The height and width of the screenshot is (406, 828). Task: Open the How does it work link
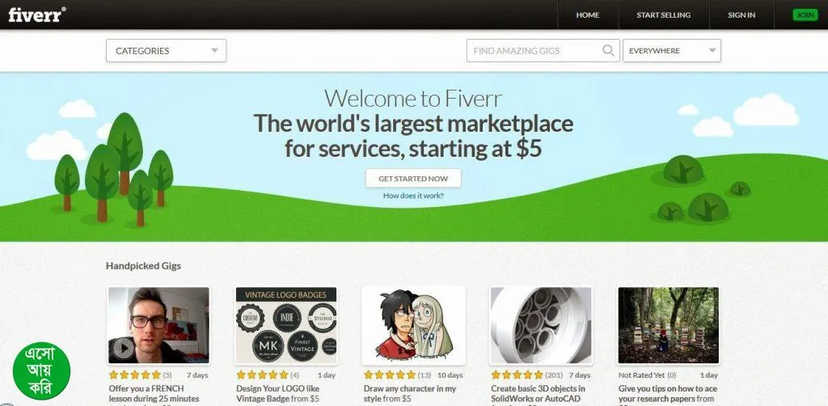pos(413,196)
